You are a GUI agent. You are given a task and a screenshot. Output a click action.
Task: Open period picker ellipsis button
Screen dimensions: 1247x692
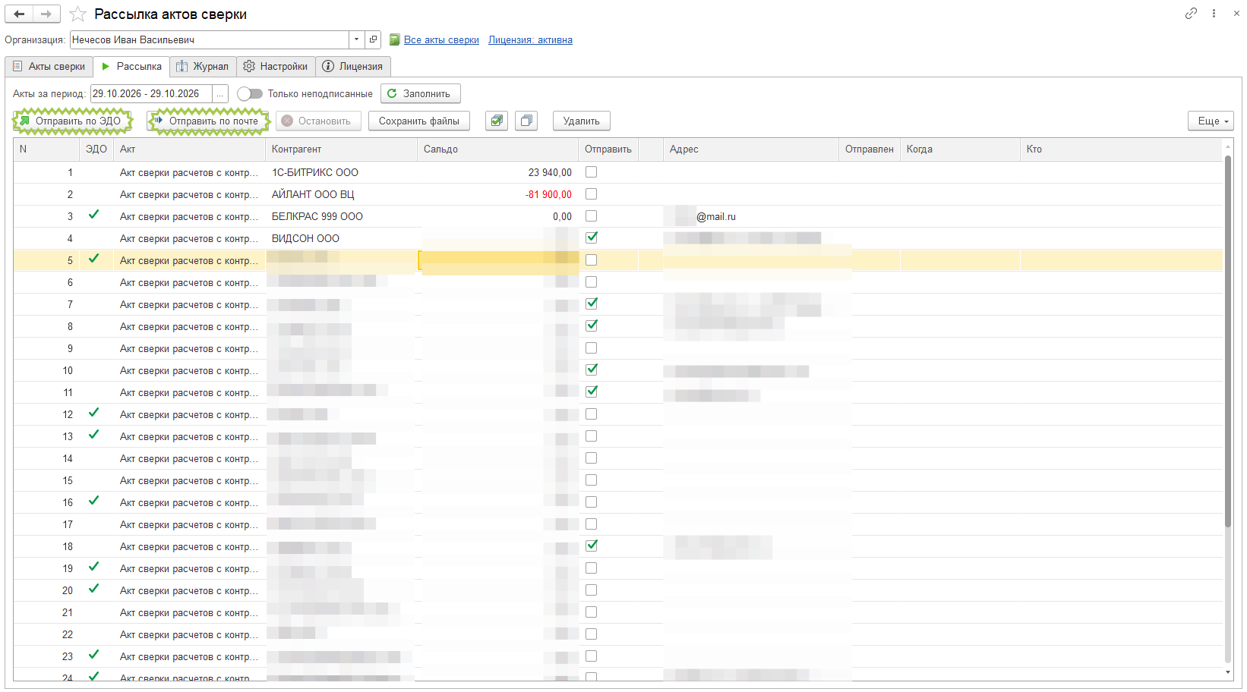(x=219, y=94)
